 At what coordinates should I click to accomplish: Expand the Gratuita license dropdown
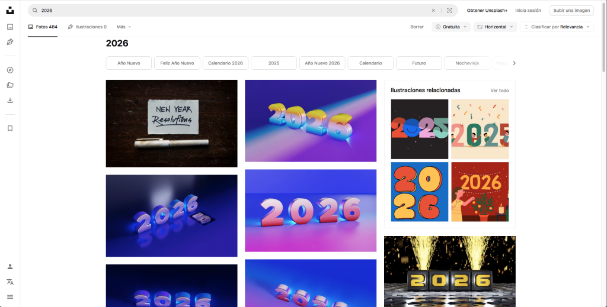pos(451,27)
